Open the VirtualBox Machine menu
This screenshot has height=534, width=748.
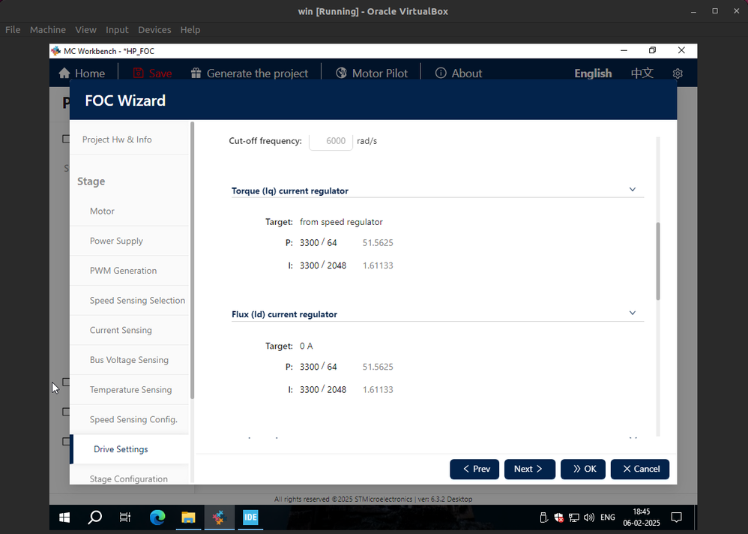[48, 29]
